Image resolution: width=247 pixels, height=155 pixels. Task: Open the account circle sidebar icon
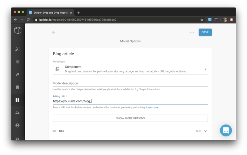click(x=18, y=125)
